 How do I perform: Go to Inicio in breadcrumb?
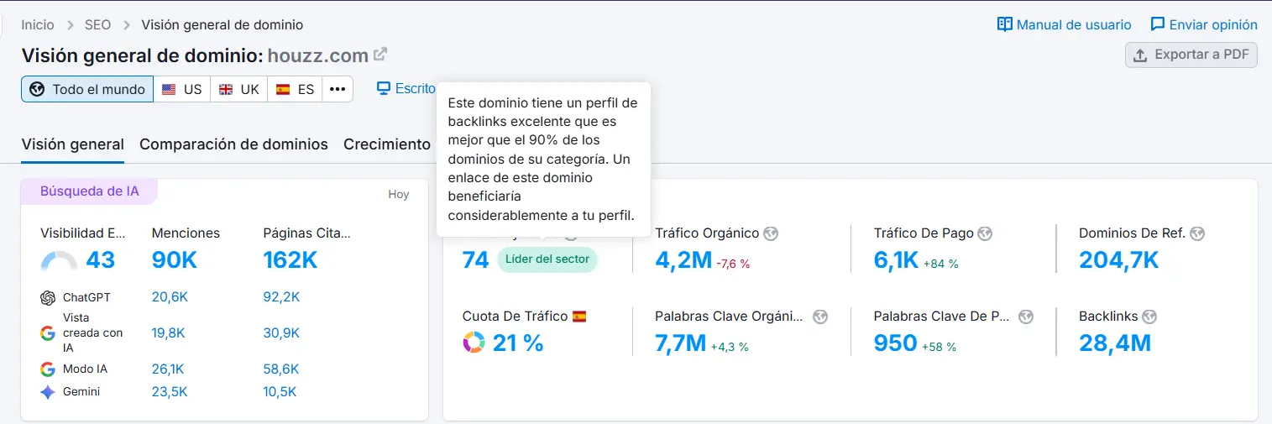coord(39,24)
